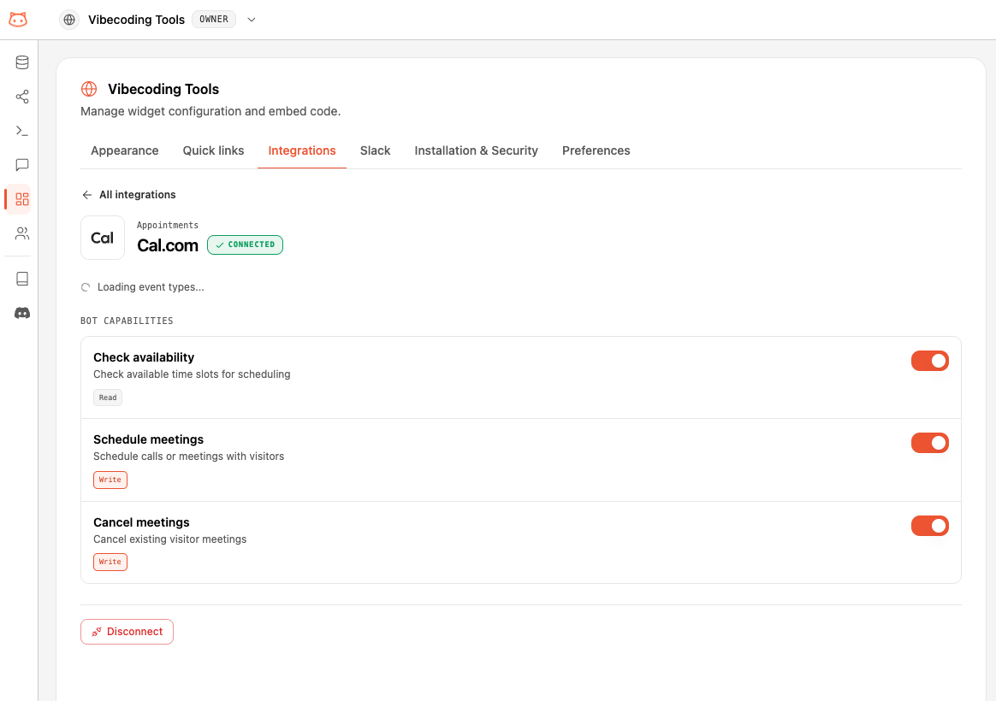Click the 'Appointments' category label
This screenshot has height=701, width=996.
click(167, 225)
